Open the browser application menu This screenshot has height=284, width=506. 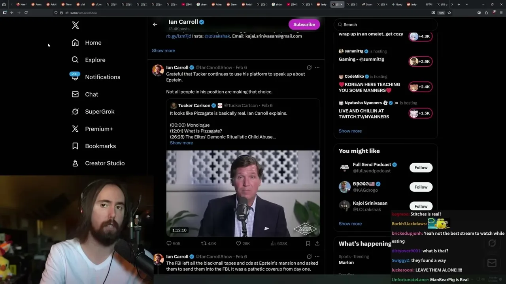[x=501, y=13]
